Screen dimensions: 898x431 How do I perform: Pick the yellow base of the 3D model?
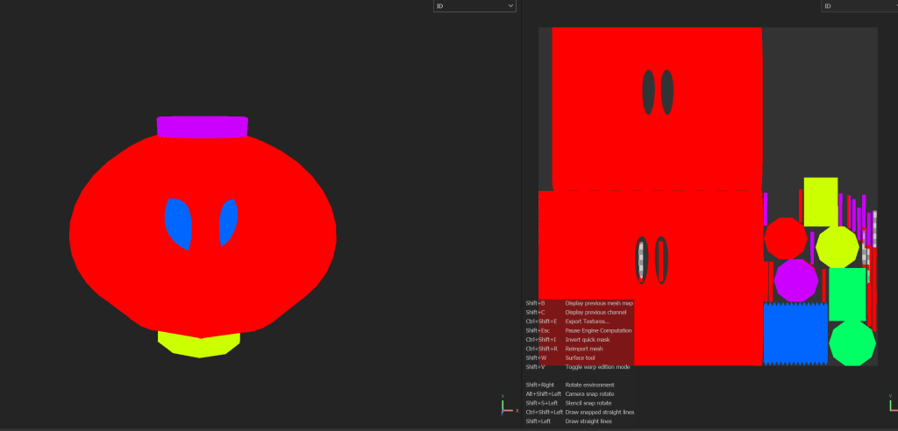pyautogui.click(x=199, y=343)
